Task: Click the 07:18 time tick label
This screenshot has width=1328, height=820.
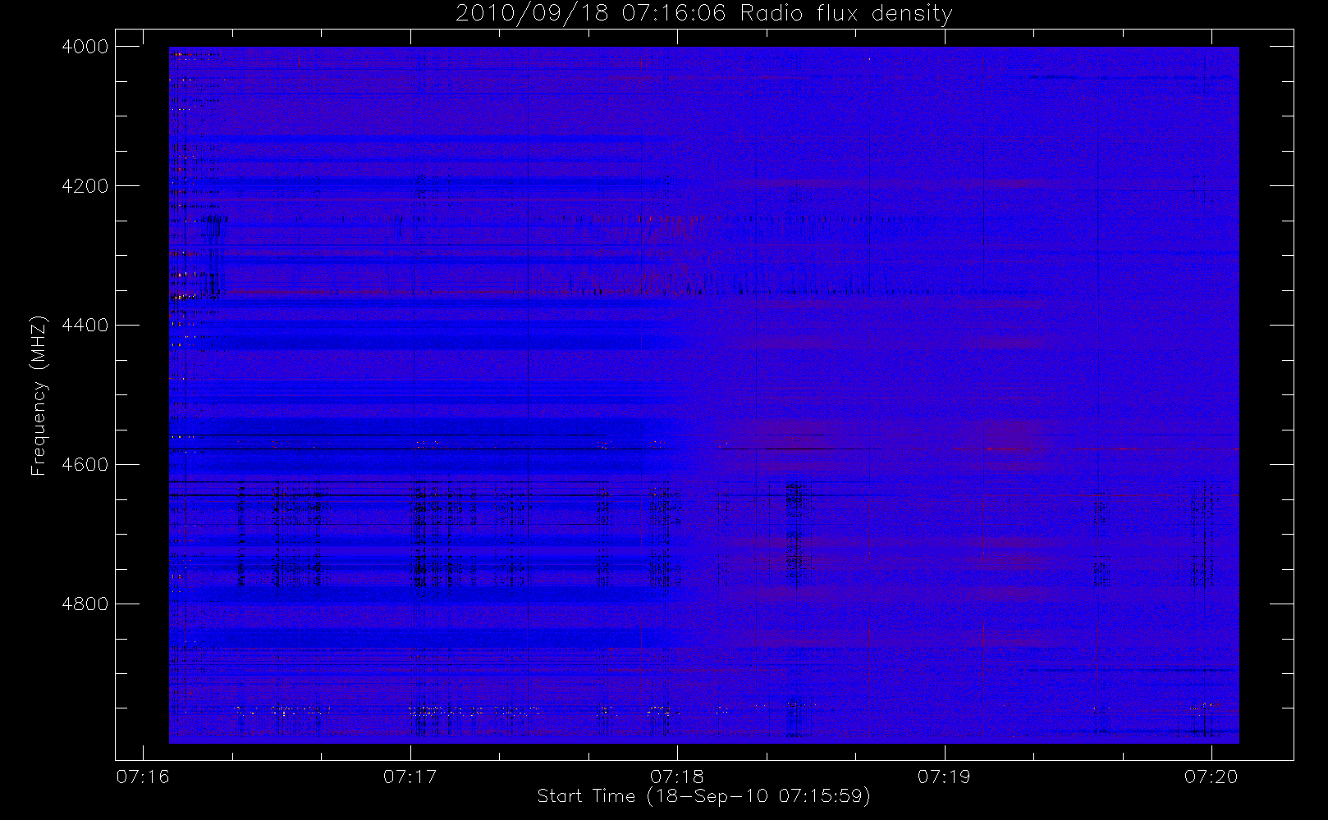Action: coord(677,777)
